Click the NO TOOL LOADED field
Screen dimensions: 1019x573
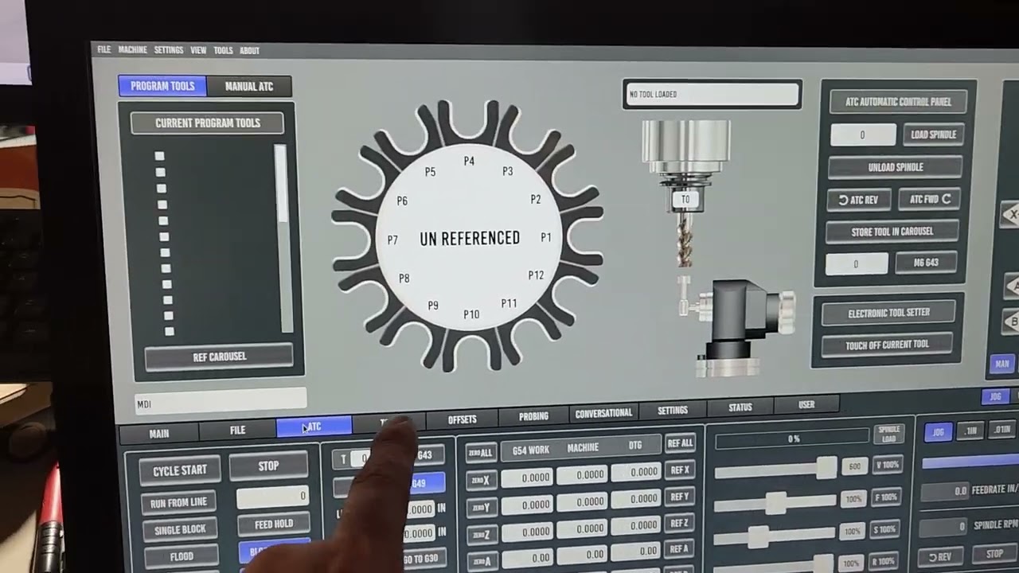pos(711,94)
